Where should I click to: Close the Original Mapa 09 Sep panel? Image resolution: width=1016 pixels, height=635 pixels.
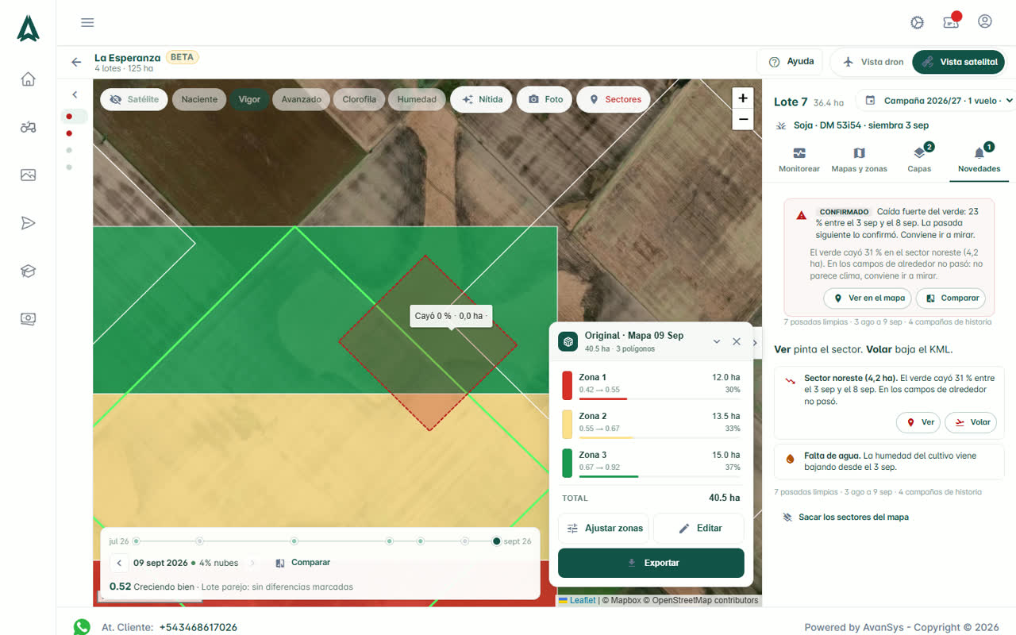[737, 341]
